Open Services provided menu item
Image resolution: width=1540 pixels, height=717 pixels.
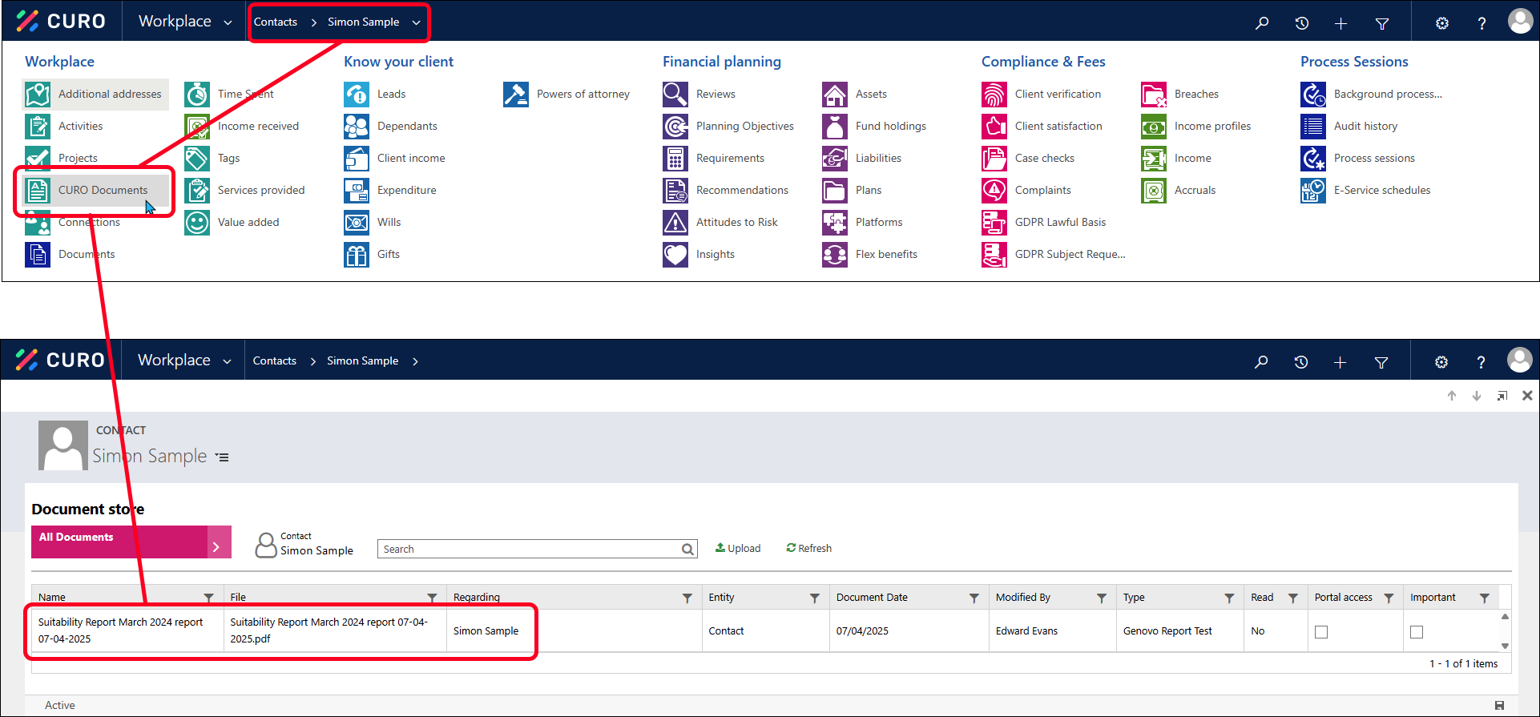(x=244, y=191)
